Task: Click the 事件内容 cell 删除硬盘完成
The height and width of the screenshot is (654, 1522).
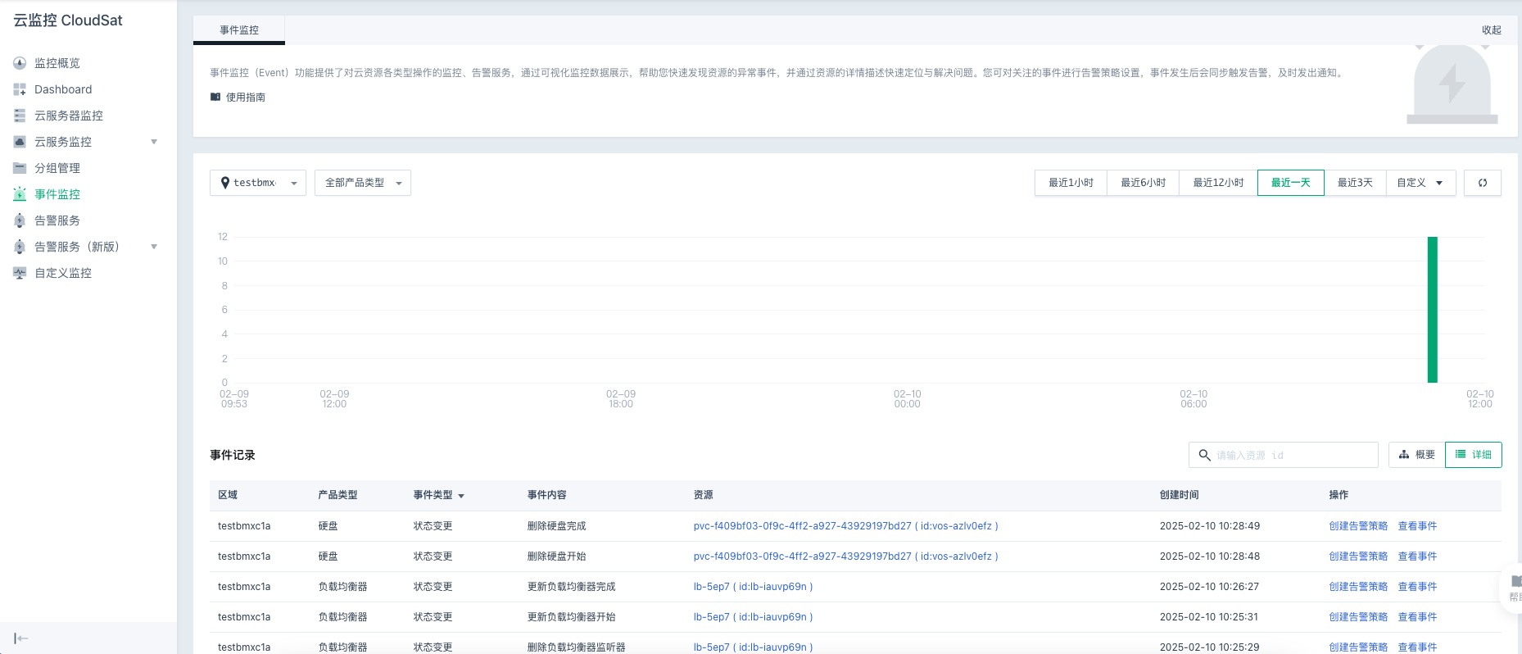Action: (x=556, y=526)
